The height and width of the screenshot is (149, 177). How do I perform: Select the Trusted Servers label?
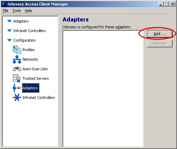pyautogui.click(x=36, y=78)
